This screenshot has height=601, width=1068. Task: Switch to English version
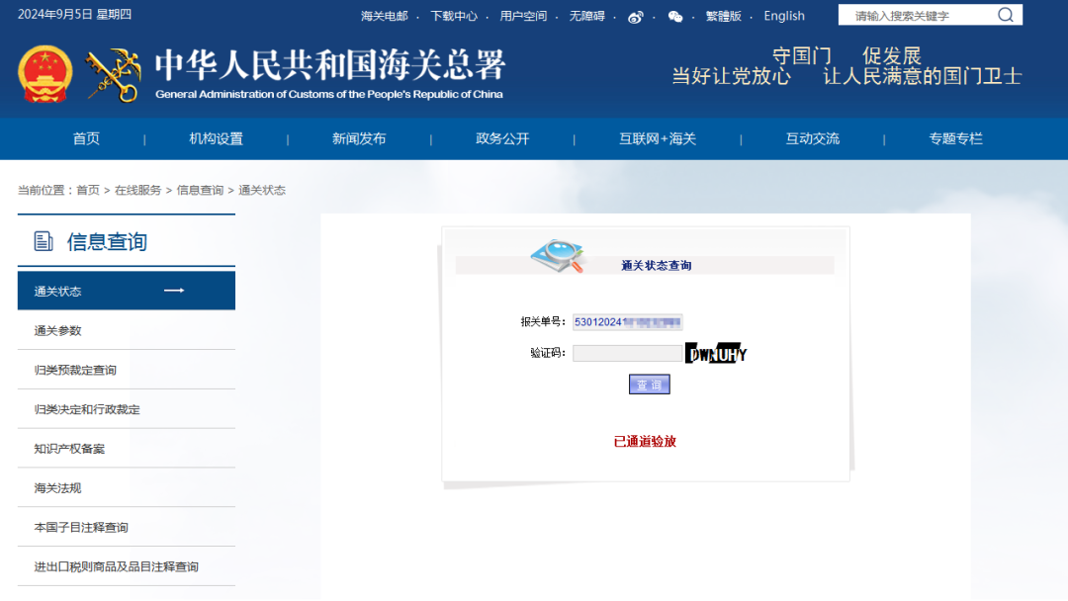pos(784,16)
